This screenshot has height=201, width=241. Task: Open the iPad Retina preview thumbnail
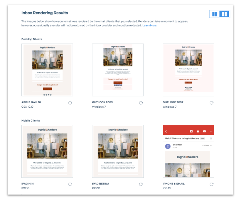tap(118, 151)
